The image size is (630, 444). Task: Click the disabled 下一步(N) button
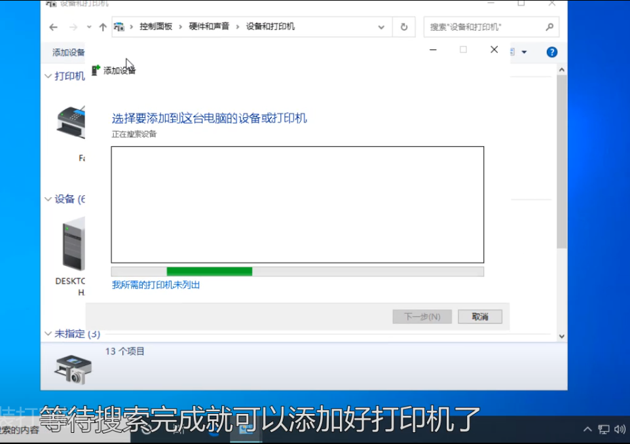click(x=422, y=316)
